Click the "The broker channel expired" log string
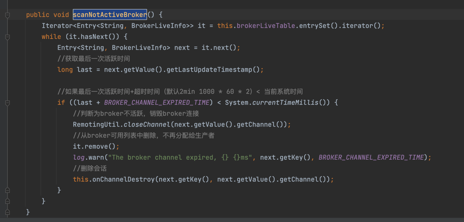 click(180, 157)
